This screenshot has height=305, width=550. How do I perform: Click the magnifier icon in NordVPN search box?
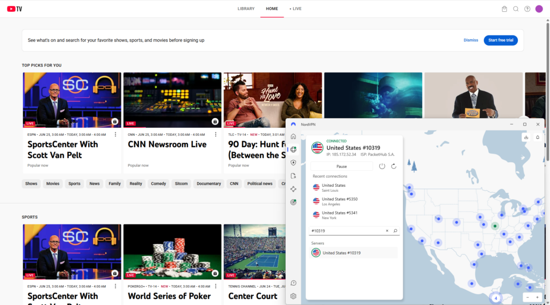click(395, 231)
